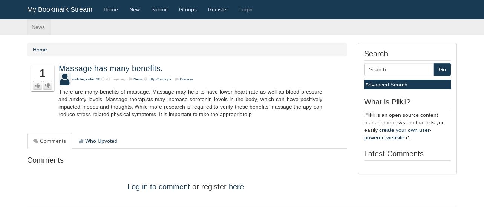Click the Submit navbar item
The width and height of the screenshot is (484, 210).
(x=159, y=9)
